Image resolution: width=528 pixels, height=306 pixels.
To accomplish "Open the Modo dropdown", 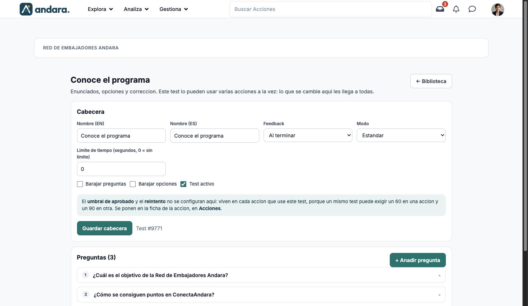I will tap(401, 135).
